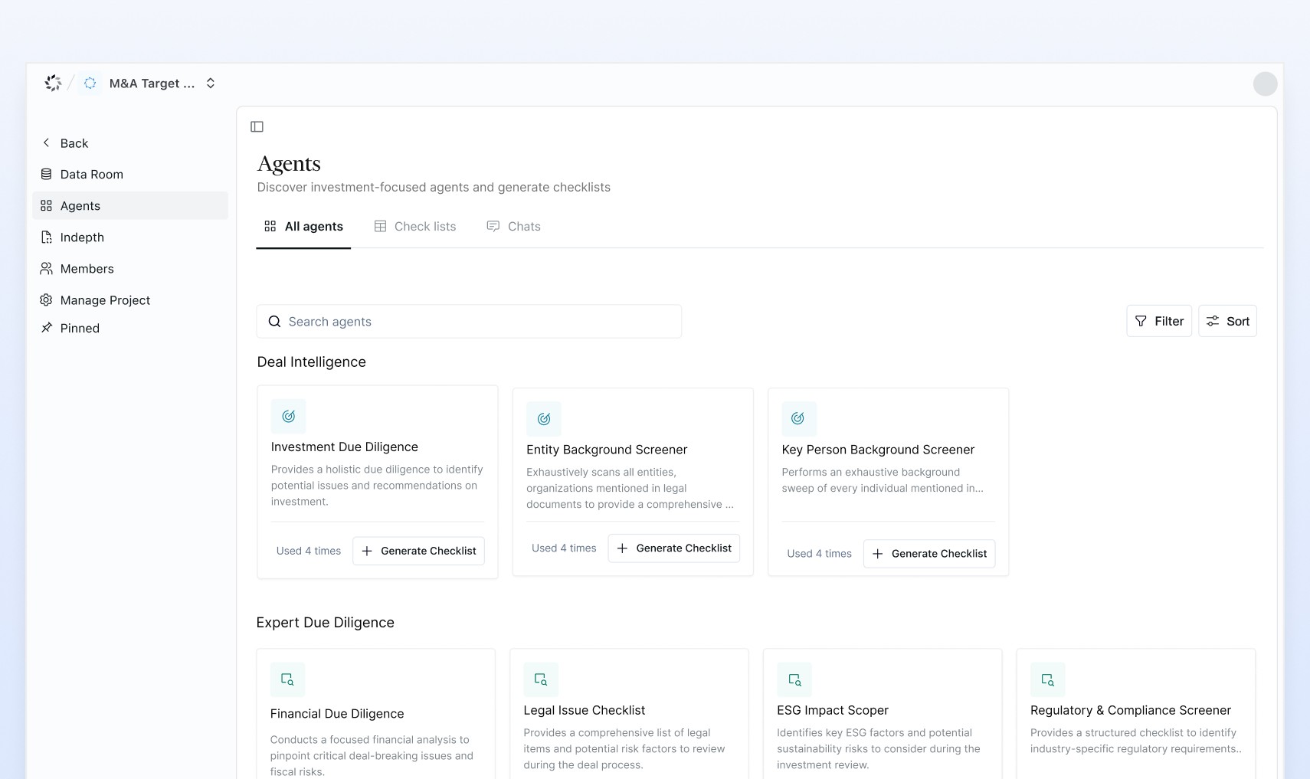Screen dimensions: 1310x779
Task: Click the Chats speech bubble icon
Action: click(x=493, y=226)
